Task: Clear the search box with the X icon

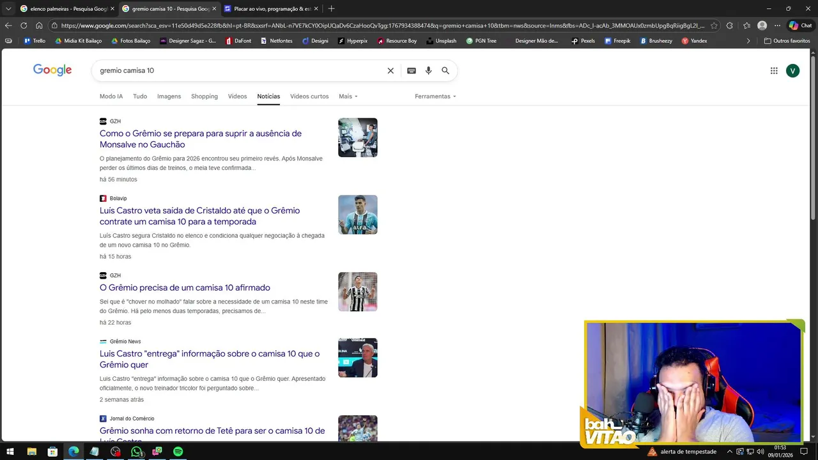Action: click(390, 71)
